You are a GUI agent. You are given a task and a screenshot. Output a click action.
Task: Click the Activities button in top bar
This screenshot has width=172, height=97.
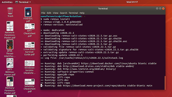click(7, 2)
